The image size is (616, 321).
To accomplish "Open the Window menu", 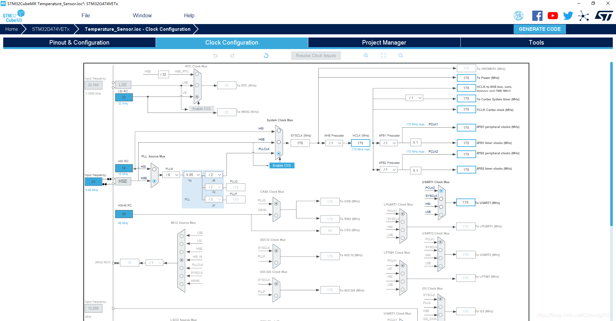I will tap(142, 15).
